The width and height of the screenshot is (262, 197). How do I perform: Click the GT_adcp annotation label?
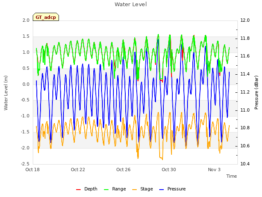46,17
